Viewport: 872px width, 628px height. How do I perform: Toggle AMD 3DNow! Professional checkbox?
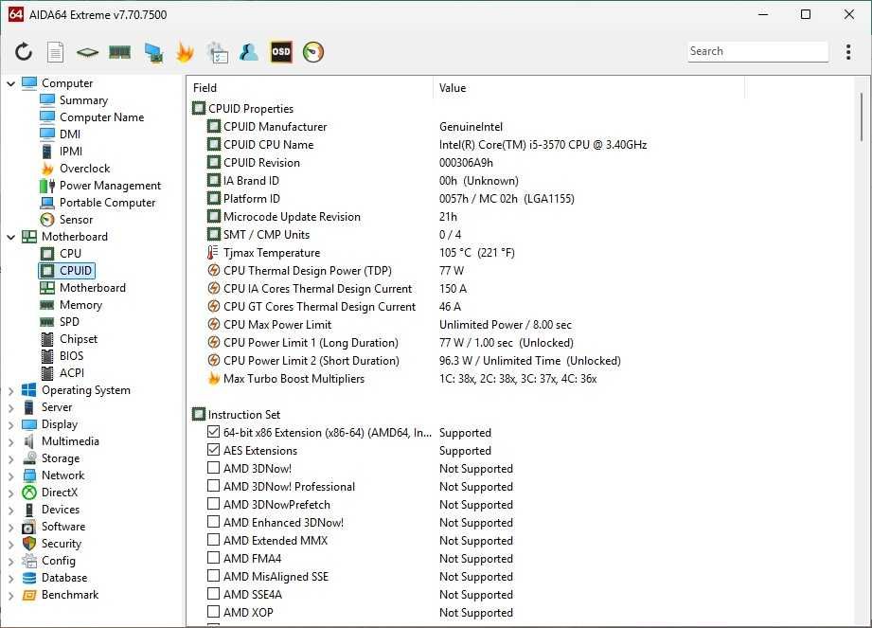pos(213,486)
